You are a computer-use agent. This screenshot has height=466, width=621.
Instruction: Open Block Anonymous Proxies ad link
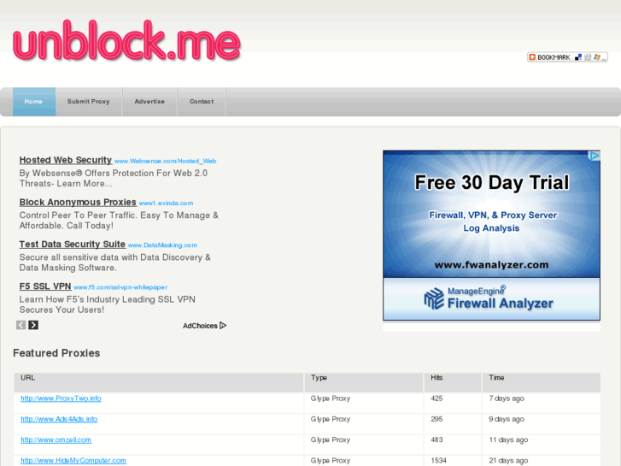click(78, 202)
